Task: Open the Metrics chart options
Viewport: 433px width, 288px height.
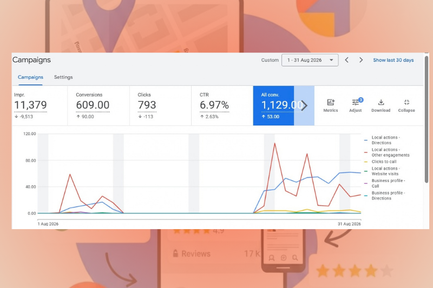Action: pos(331,105)
